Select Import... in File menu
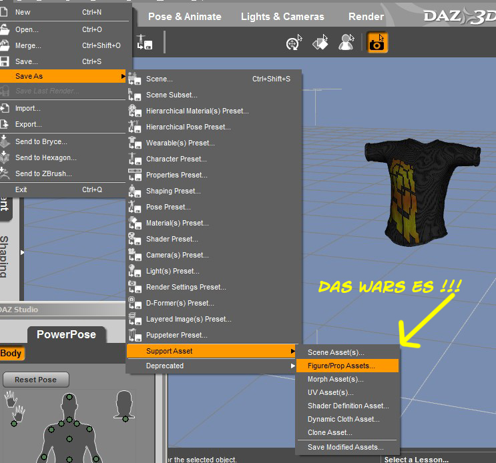Image resolution: width=496 pixels, height=463 pixels. 63,108
